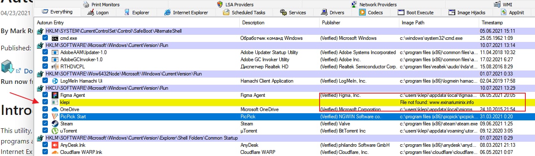Select the highlighted klepi row
The height and width of the screenshot is (156, 535).
(x=284, y=102)
